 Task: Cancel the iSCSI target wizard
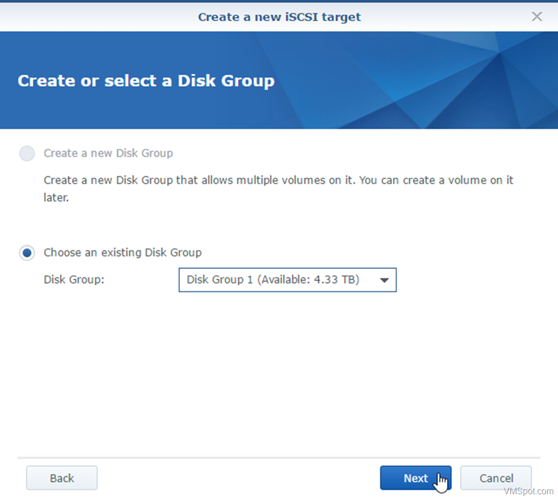point(496,478)
